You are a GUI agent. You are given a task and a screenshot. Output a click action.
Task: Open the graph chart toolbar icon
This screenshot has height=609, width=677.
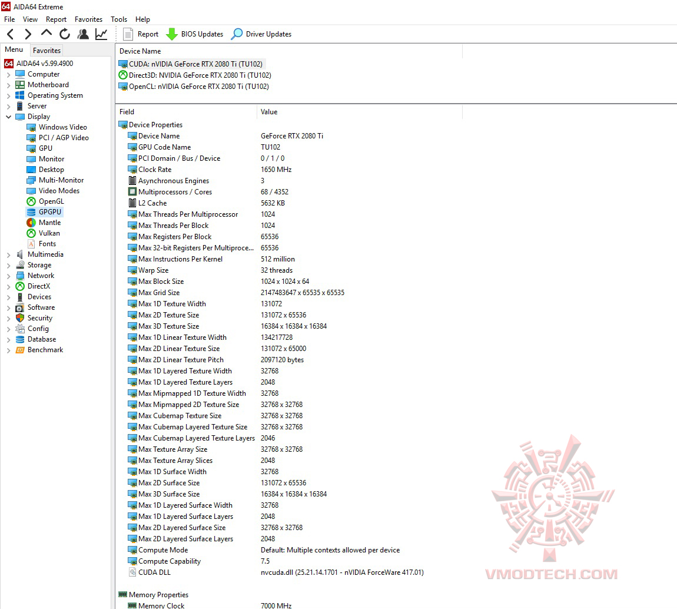coord(101,34)
